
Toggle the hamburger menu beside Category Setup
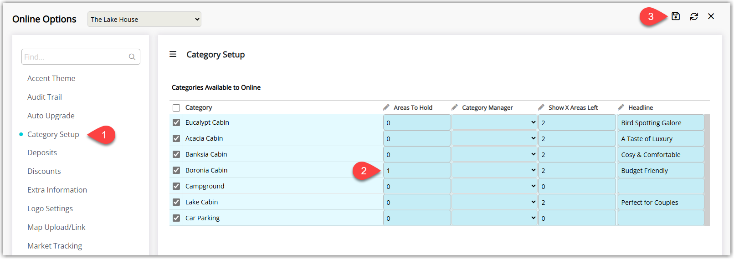173,54
